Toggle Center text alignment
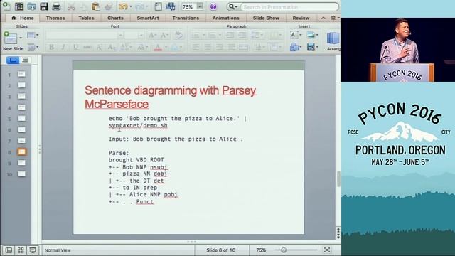 (x=208, y=47)
